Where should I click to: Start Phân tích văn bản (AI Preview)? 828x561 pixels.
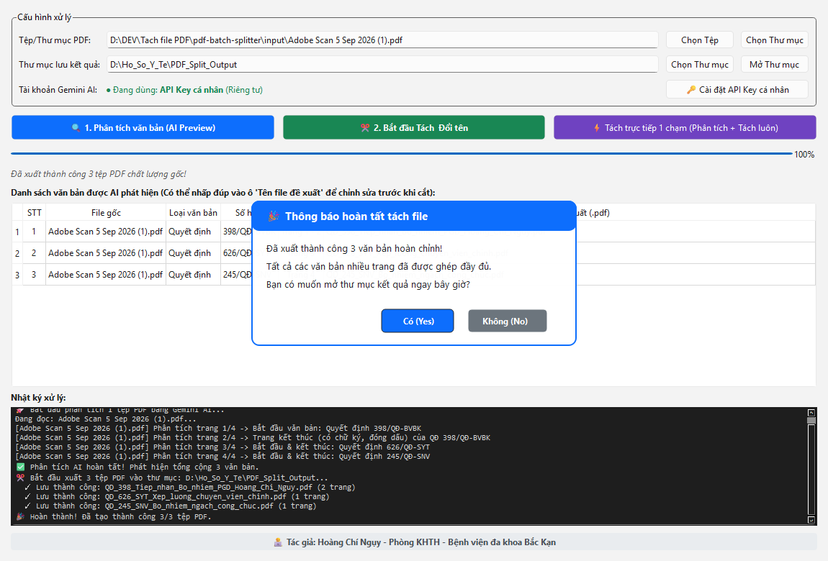[143, 127]
